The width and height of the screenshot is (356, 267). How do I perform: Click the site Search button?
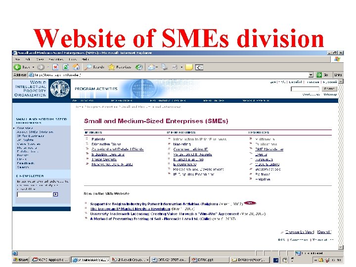click(x=329, y=89)
